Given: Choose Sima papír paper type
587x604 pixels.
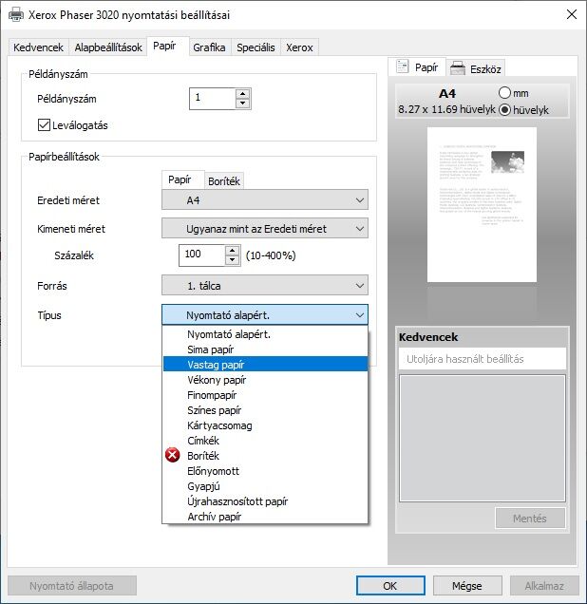Looking at the screenshot, I should 265,349.
